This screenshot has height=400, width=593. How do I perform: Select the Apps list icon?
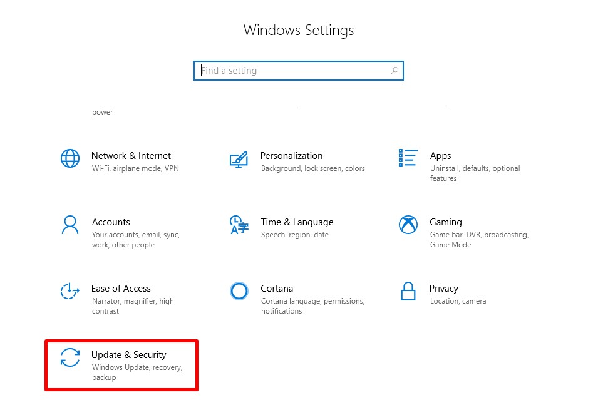[x=408, y=158]
